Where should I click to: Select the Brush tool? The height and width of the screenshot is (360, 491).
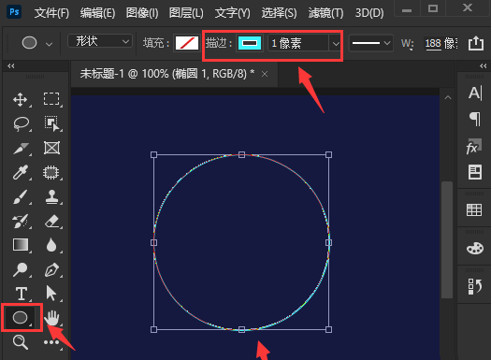click(21, 196)
